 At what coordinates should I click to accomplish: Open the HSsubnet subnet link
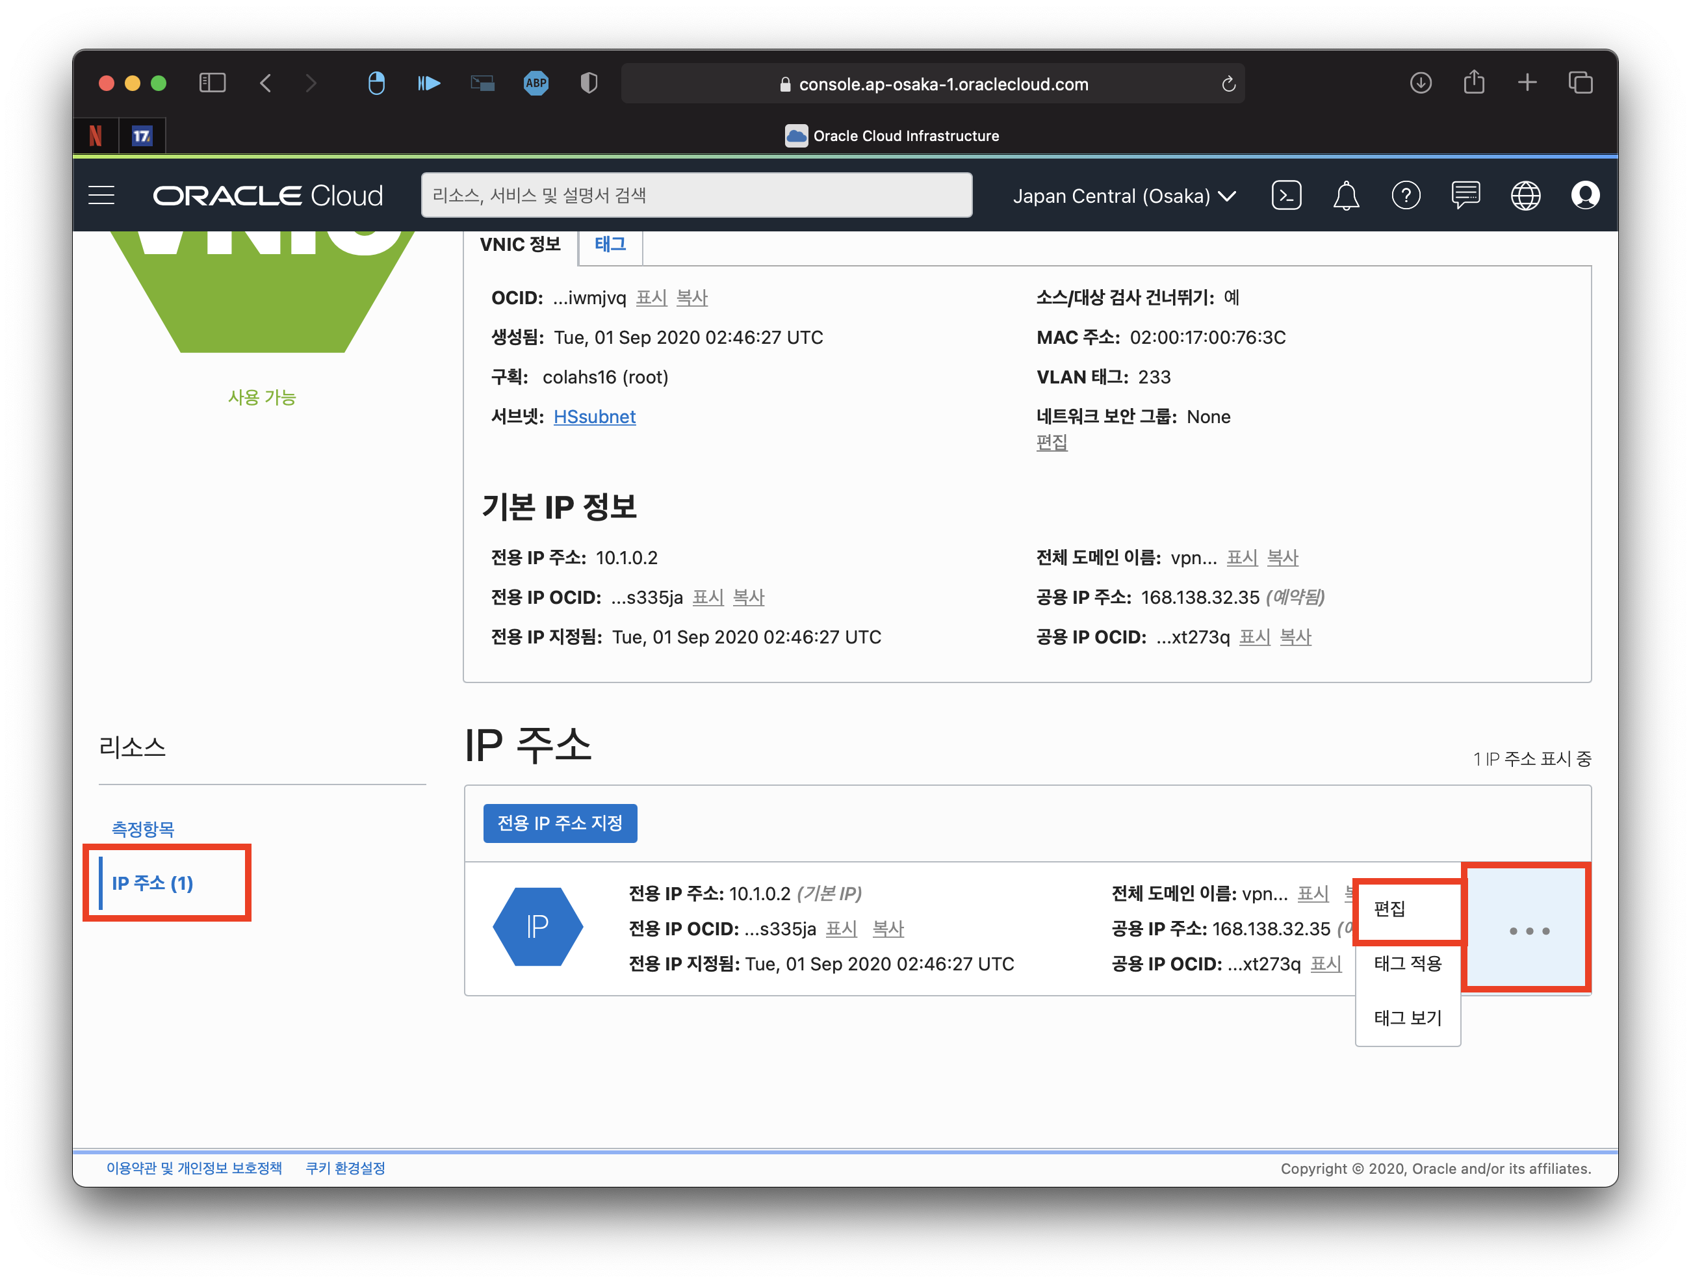point(594,417)
